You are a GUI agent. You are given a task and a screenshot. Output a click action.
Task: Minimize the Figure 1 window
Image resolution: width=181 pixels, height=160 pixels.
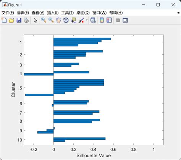point(144,5)
